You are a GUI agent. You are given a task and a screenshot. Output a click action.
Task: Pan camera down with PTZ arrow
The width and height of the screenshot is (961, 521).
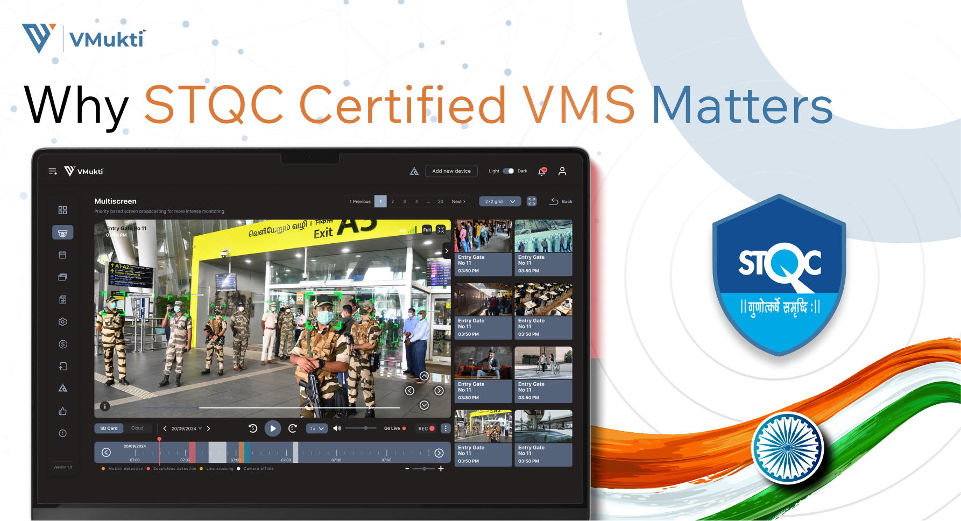pos(424,405)
